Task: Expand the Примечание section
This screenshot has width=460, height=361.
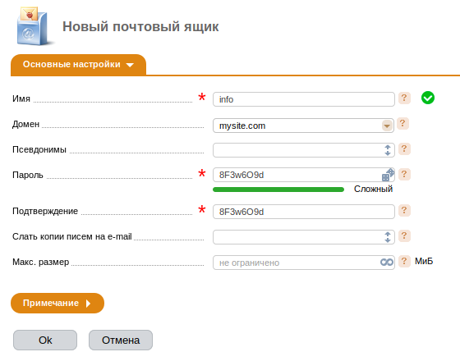Action: point(57,303)
